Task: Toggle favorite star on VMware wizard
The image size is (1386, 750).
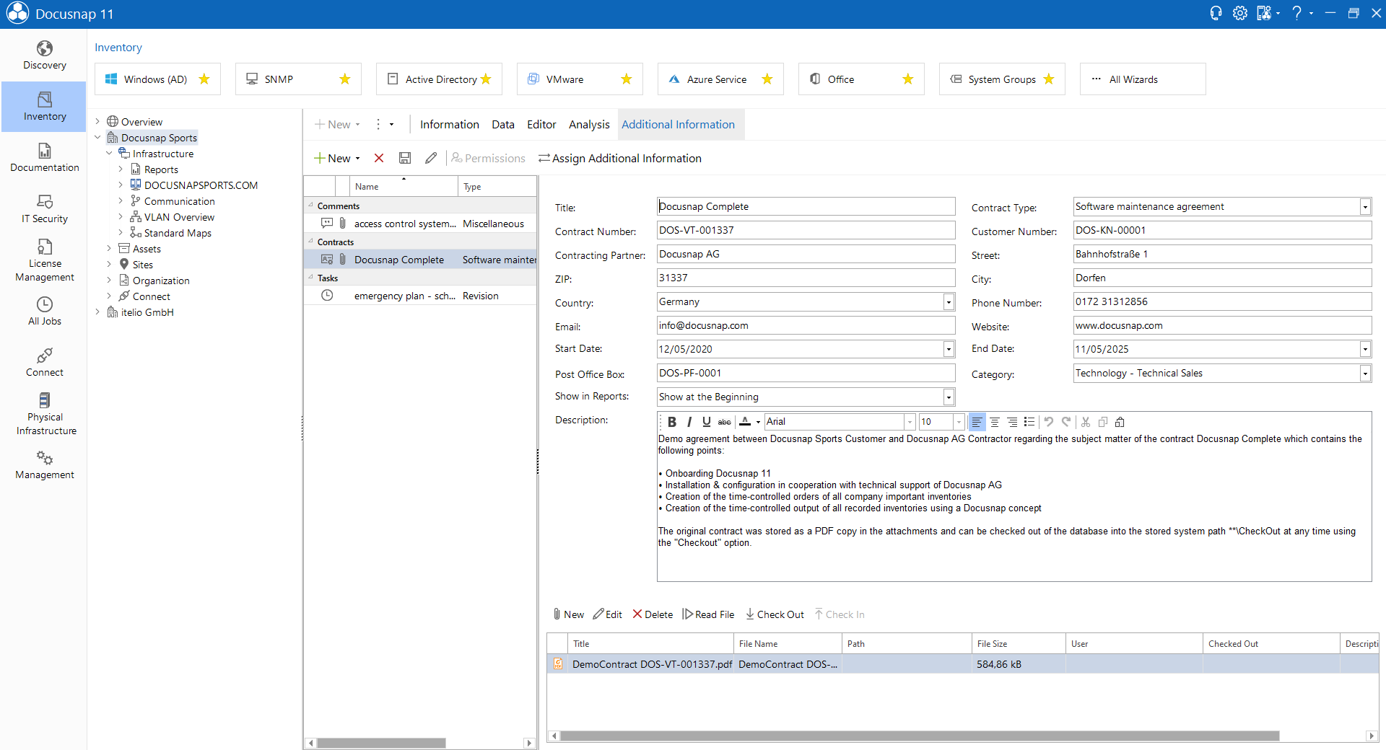Action: 627,79
